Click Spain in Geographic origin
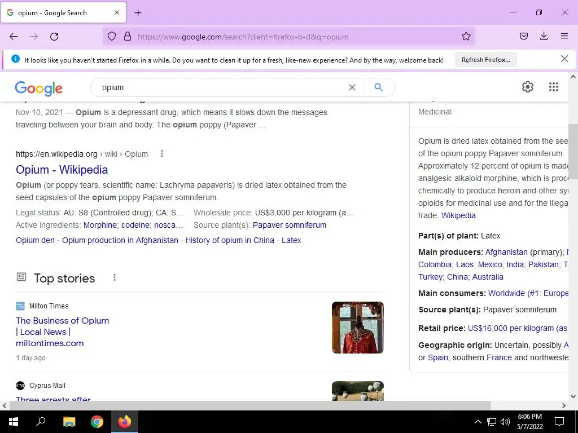The image size is (578, 433). (438, 357)
